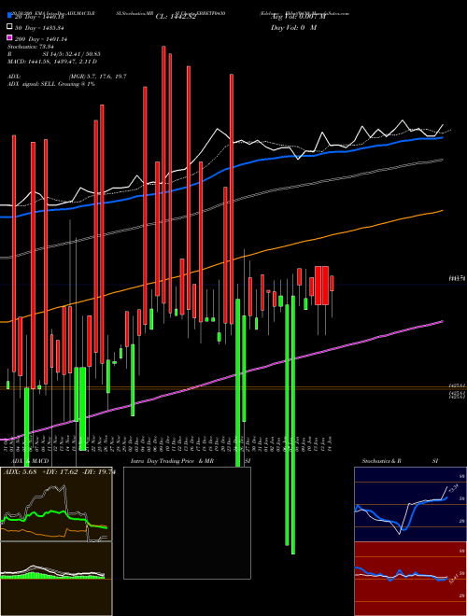The image size is (467, 616).
Task: Click the current price label on right axis
Action: click(x=458, y=278)
